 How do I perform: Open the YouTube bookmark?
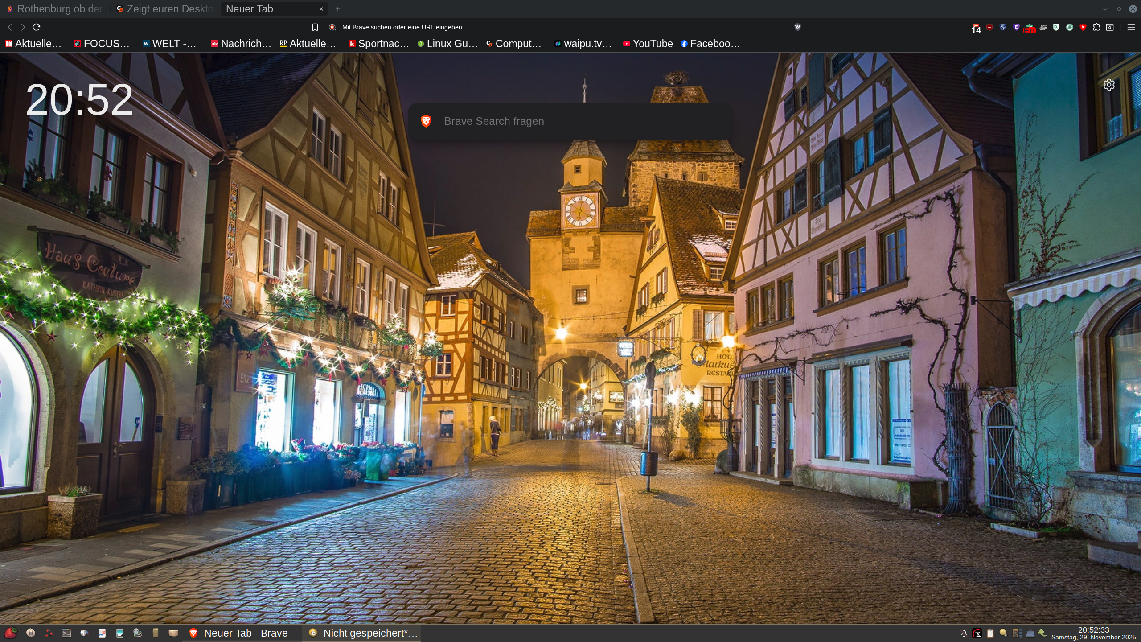pos(648,44)
